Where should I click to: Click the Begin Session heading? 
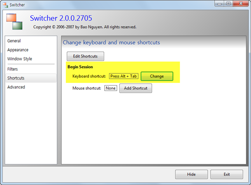coord(80,67)
